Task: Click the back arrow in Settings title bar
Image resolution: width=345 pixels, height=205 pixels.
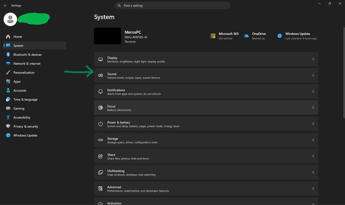Action: click(x=5, y=5)
